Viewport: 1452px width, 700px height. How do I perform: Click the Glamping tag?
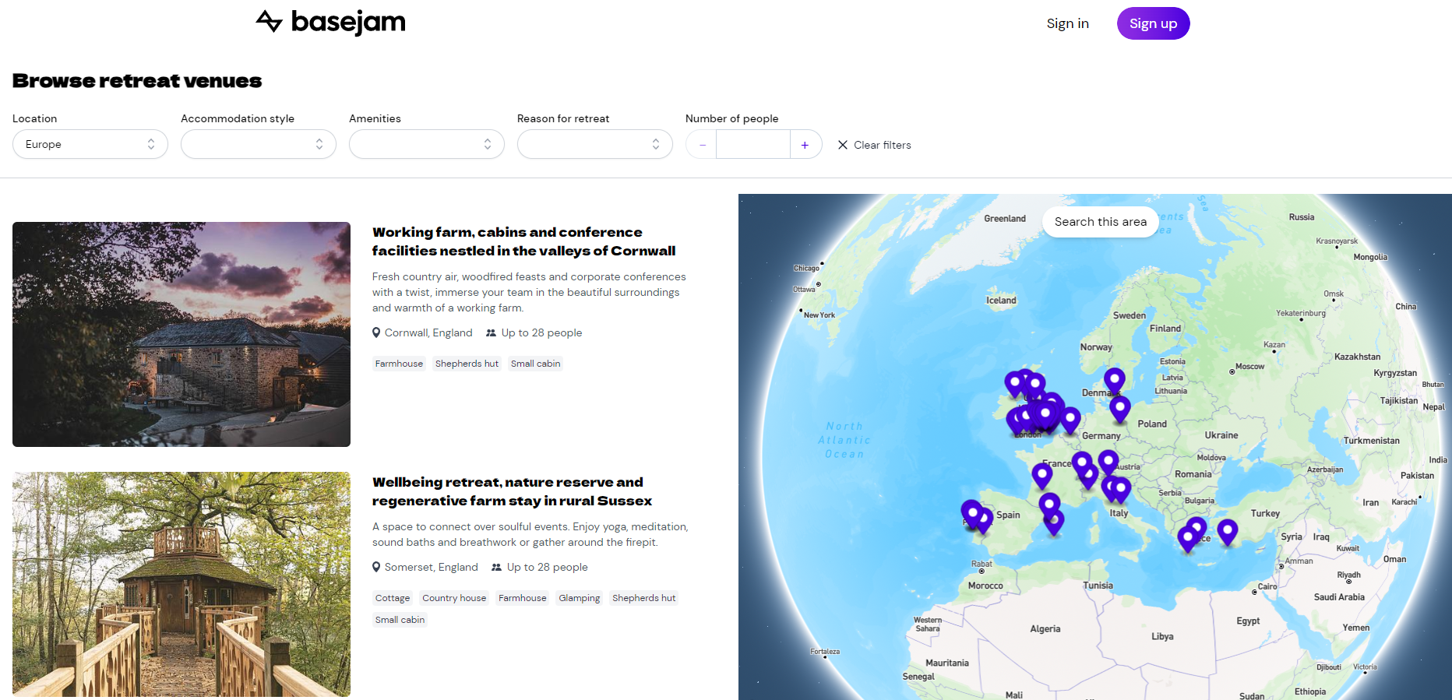tap(579, 598)
